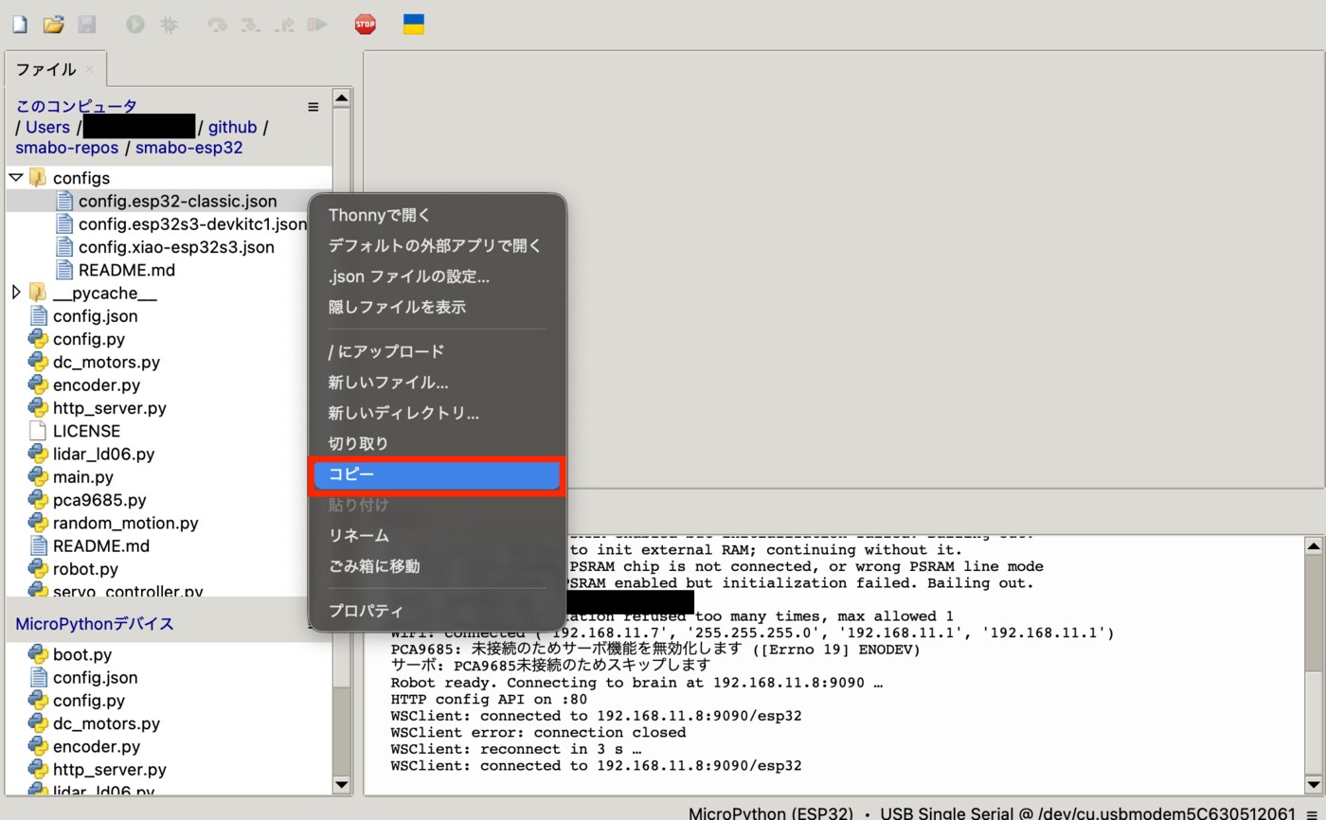Image resolution: width=1326 pixels, height=820 pixels.
Task: Navigate to the github path link
Action: pos(232,127)
